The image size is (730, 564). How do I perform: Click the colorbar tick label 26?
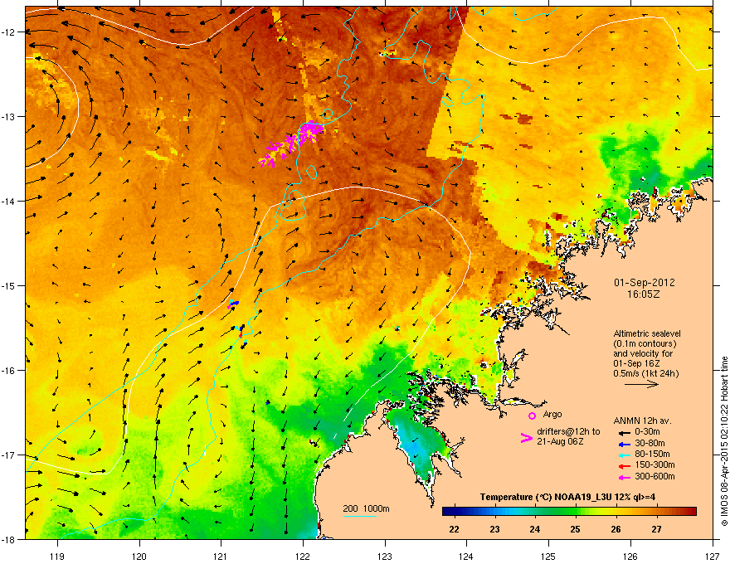pyautogui.click(x=616, y=529)
